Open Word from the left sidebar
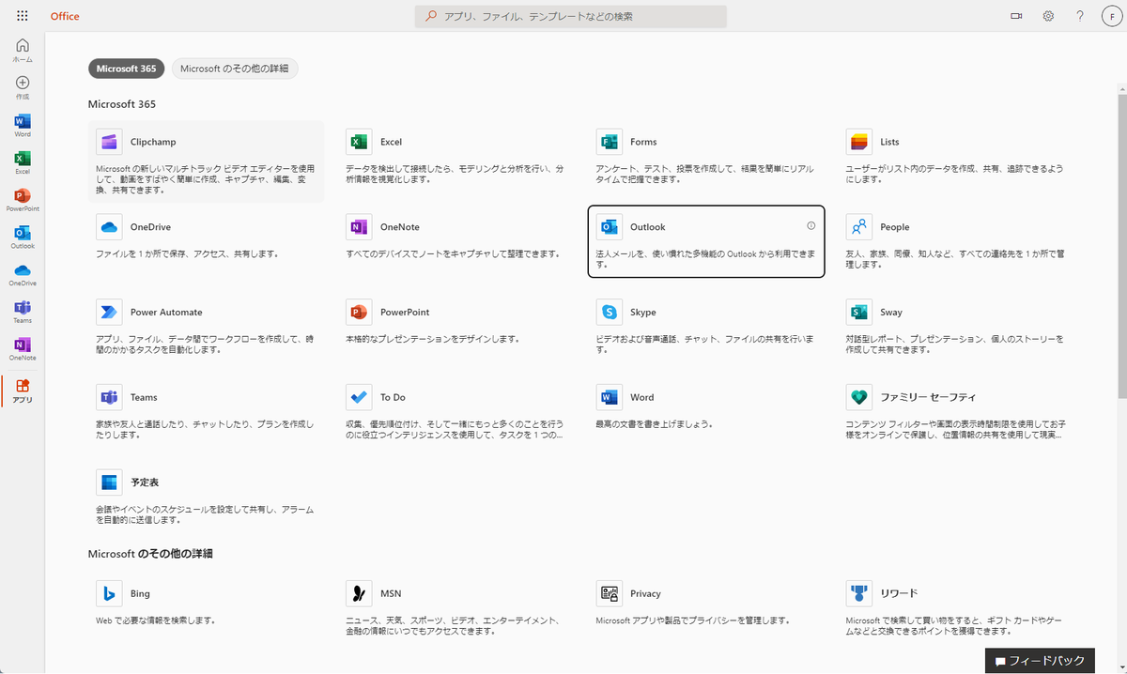This screenshot has width=1127, height=674. coord(23,126)
